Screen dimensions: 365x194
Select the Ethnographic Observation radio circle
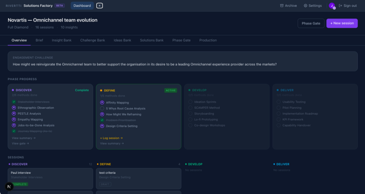14,107
